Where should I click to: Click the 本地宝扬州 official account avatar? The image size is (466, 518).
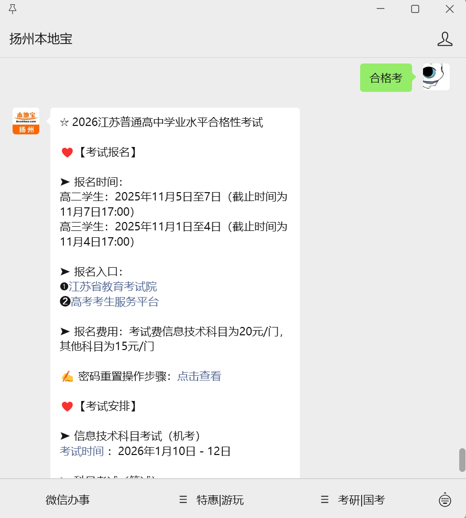pos(25,121)
